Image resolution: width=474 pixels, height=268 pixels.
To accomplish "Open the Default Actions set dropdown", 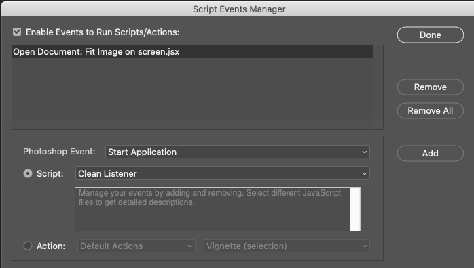I will point(136,246).
